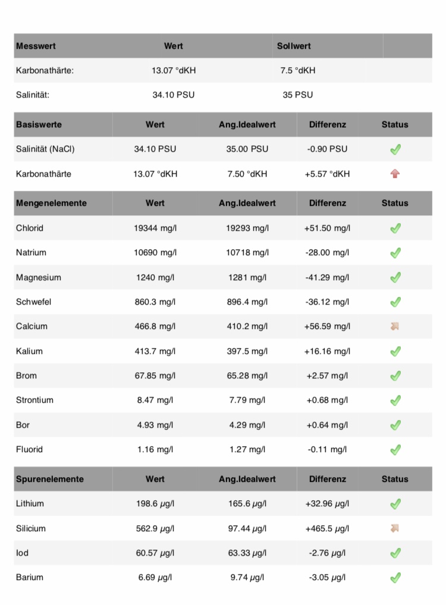Click the Calcium difference value +56.59 mg/l
Image resolution: width=446 pixels, height=605 pixels.
(x=327, y=326)
